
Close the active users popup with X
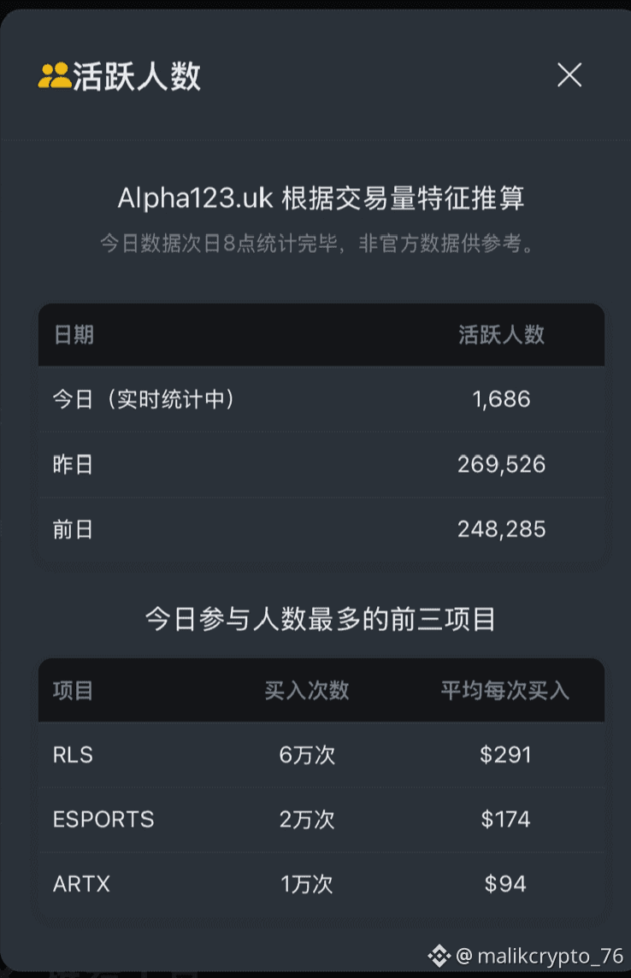[569, 75]
